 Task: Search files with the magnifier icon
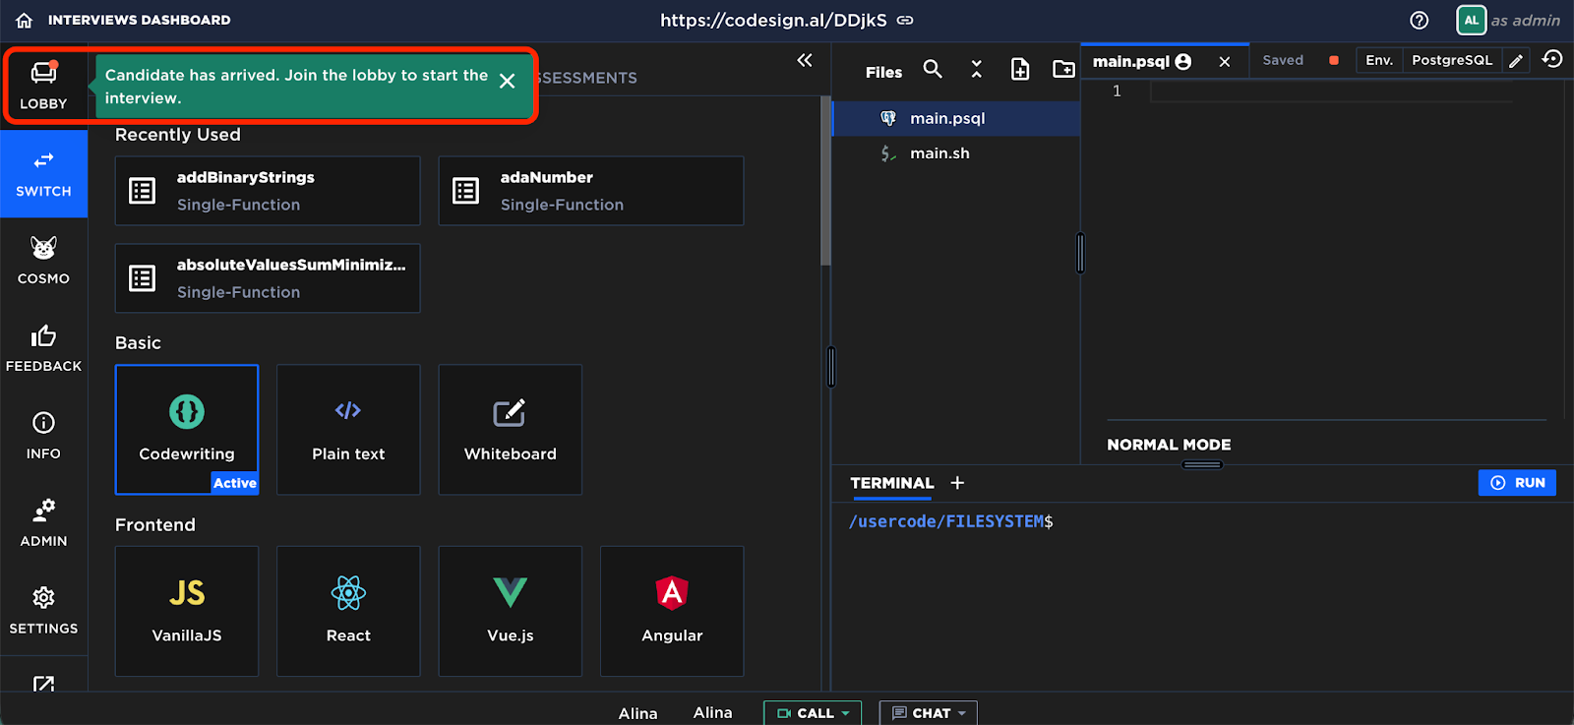coord(933,69)
